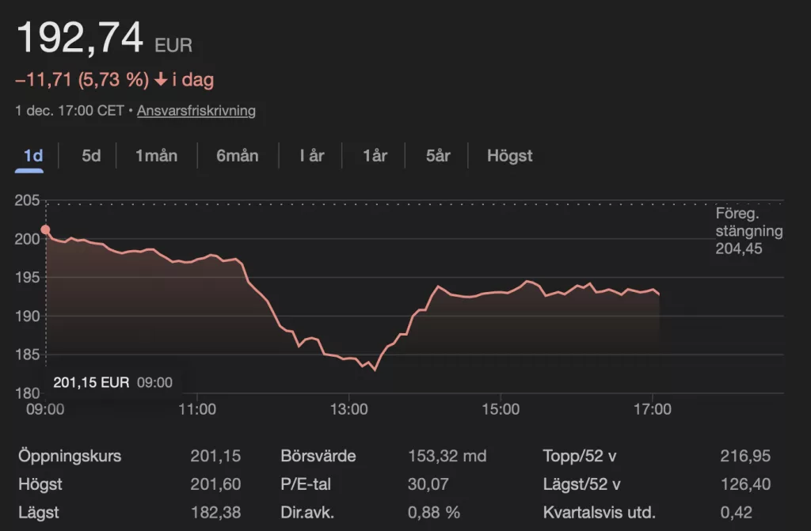Image resolution: width=811 pixels, height=531 pixels.
Task: Click the 192,74 current price value
Action: [x=80, y=38]
